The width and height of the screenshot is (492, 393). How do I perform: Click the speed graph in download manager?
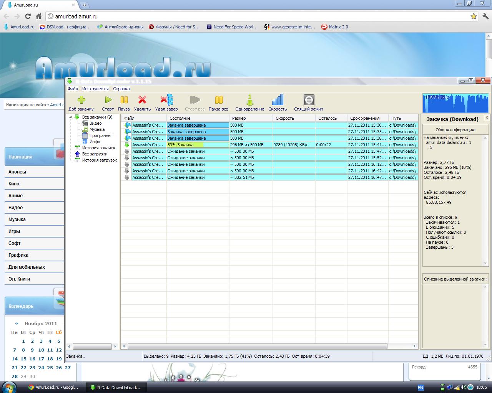(x=456, y=103)
